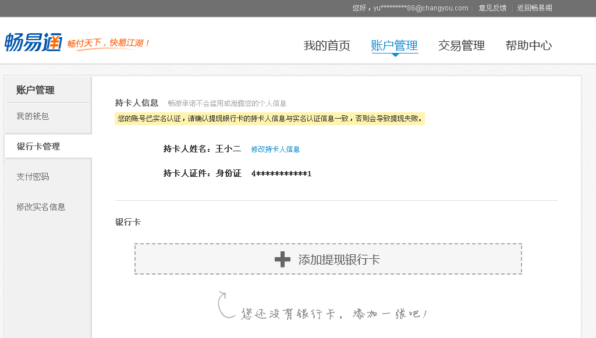
Task: Click the yellow real-name verification notice
Action: 269,119
